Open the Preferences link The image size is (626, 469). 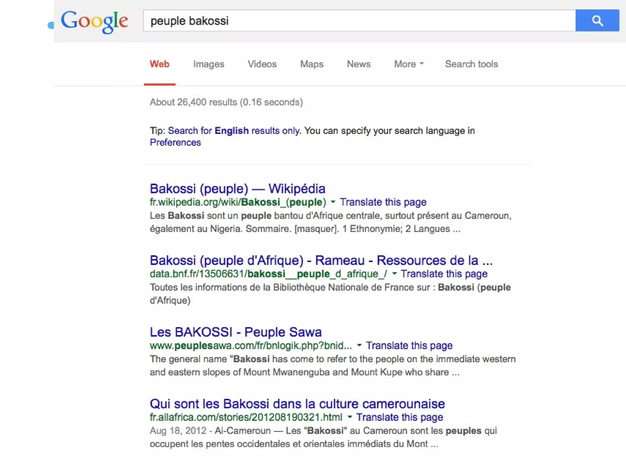[x=175, y=143]
